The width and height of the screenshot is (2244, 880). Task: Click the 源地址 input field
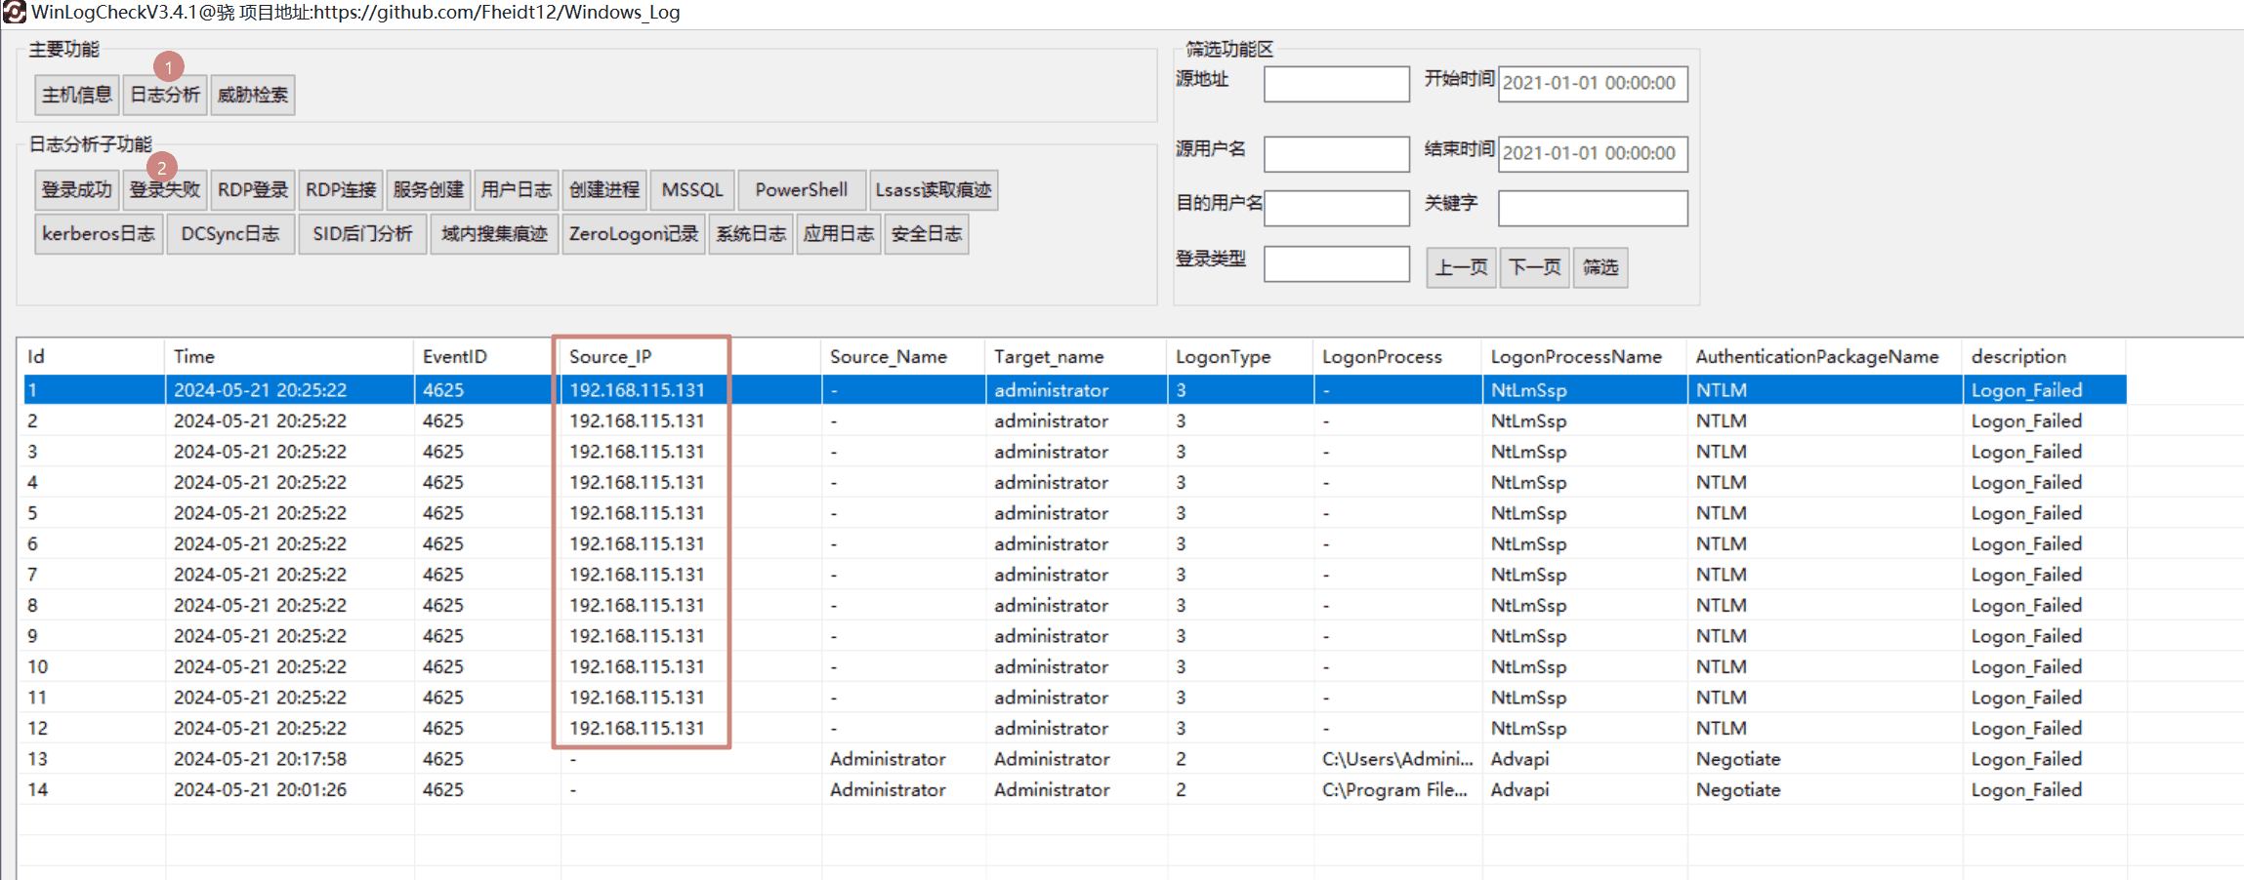[x=1336, y=84]
